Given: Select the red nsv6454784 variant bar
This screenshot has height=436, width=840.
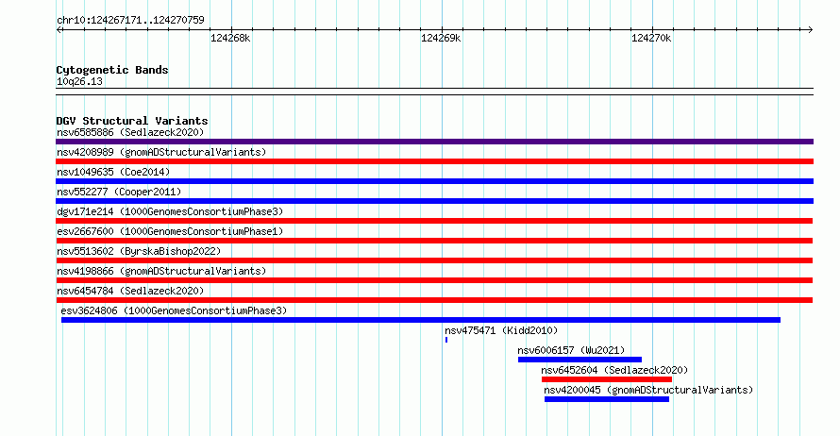Looking at the screenshot, I should (x=434, y=300).
